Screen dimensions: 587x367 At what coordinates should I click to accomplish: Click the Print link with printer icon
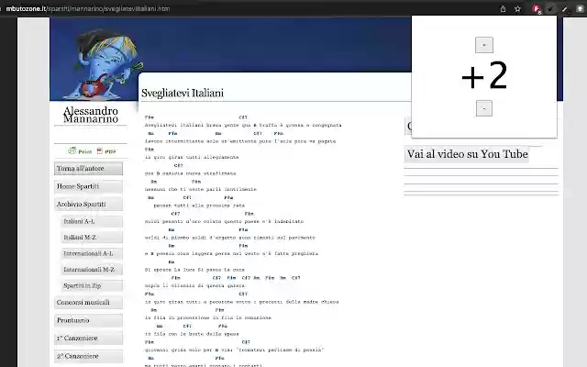click(80, 151)
